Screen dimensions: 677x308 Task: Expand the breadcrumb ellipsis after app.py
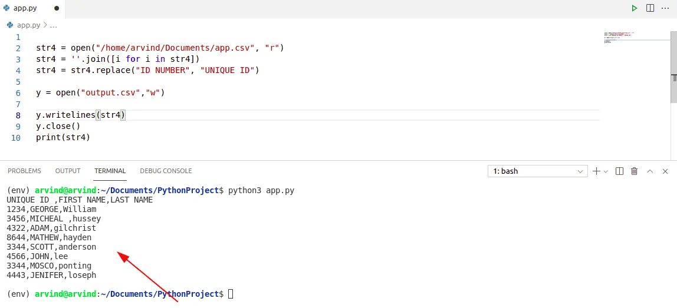(x=53, y=25)
